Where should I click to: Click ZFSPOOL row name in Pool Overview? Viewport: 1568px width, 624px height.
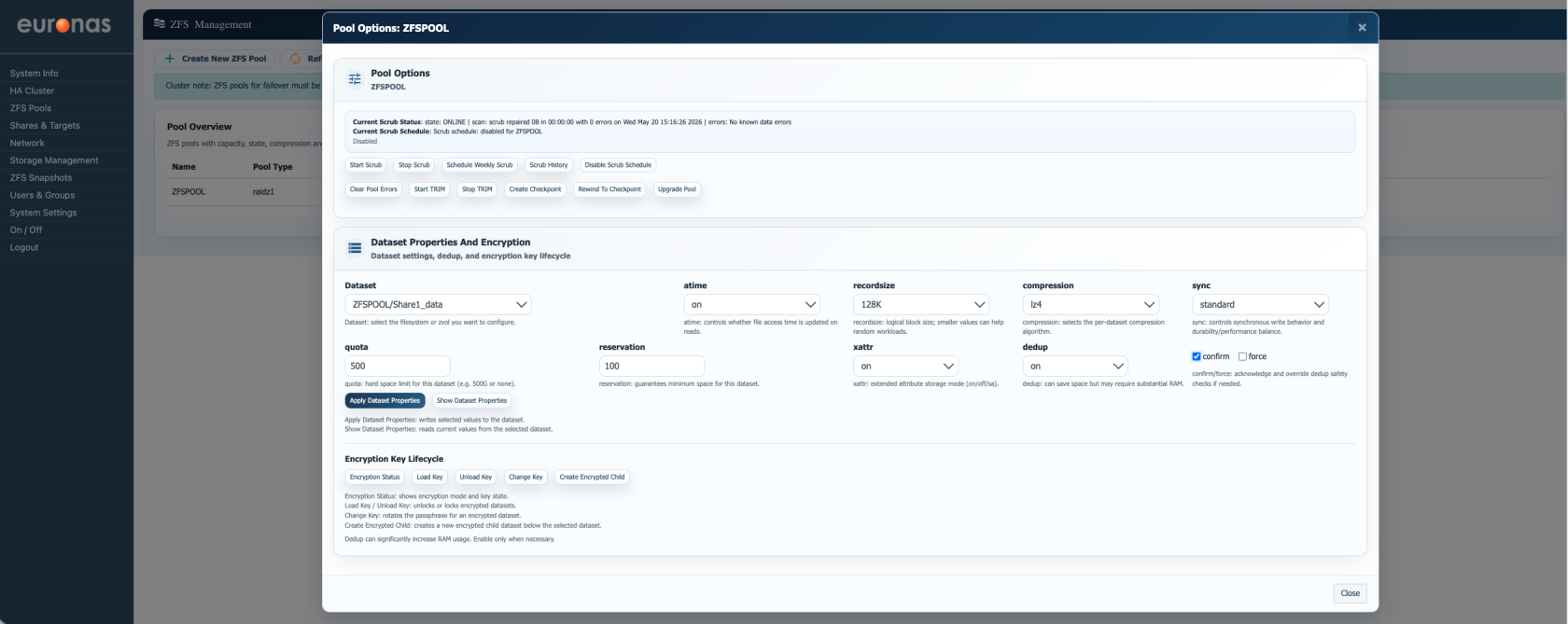[x=189, y=191]
